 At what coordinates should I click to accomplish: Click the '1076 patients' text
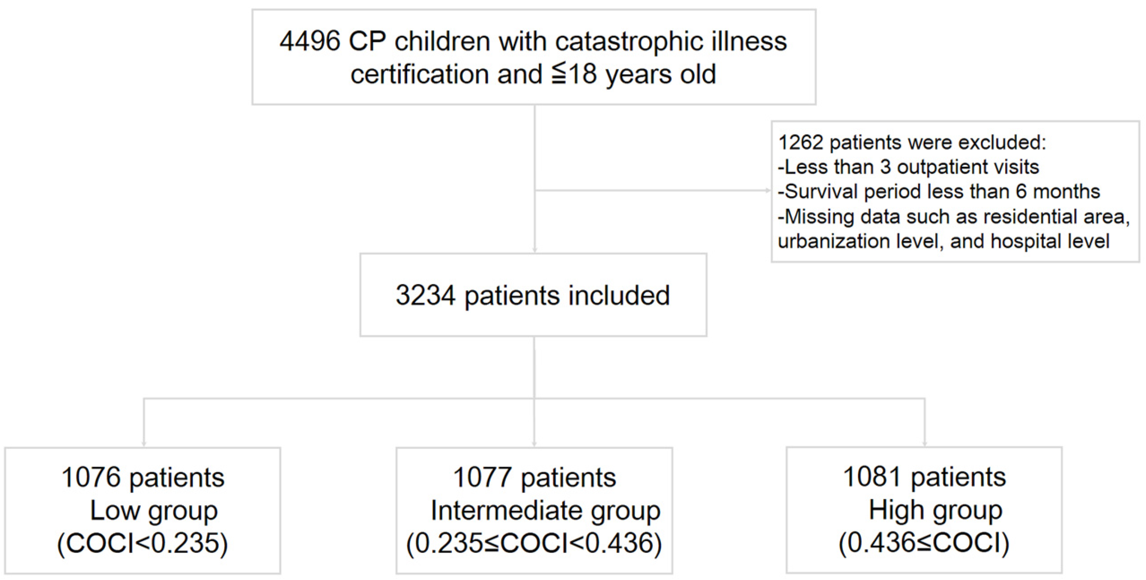click(x=143, y=478)
